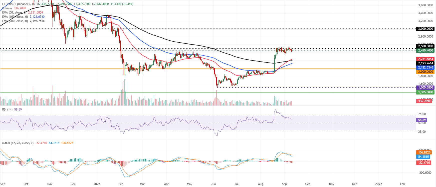Click the RSI value tag 58.69 on axis
Viewport: 436px width, 187px height.
422,120
